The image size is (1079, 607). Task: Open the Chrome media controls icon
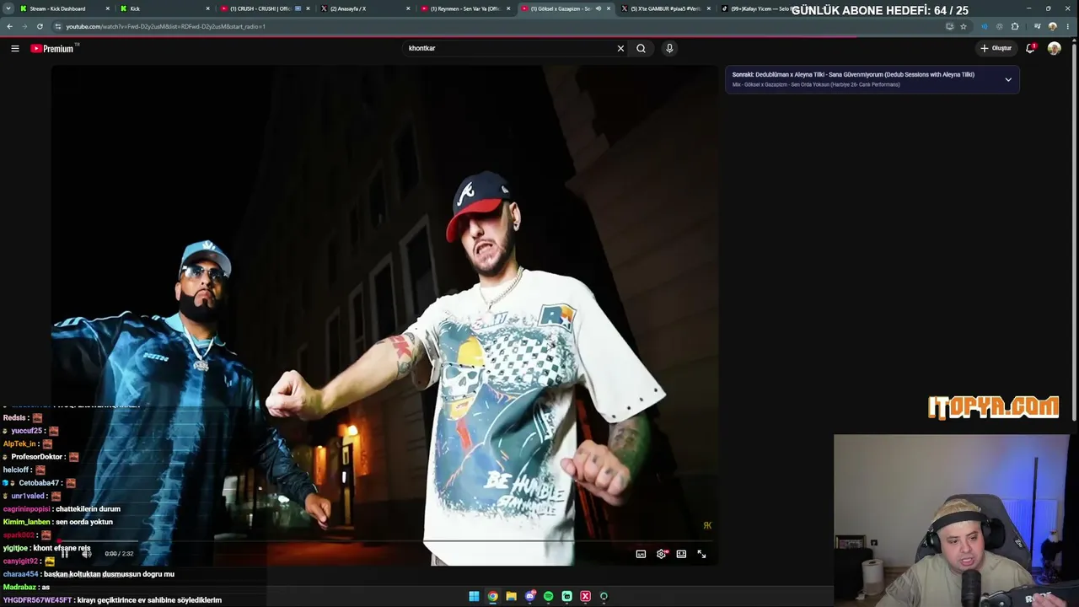click(1037, 26)
